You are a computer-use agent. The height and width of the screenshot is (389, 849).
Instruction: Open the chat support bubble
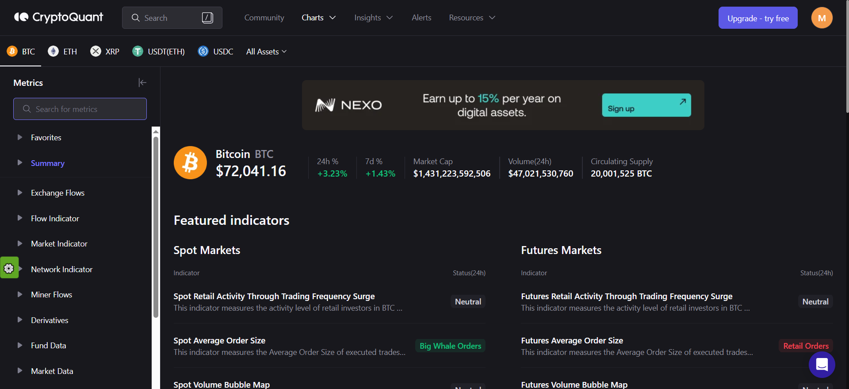click(822, 365)
